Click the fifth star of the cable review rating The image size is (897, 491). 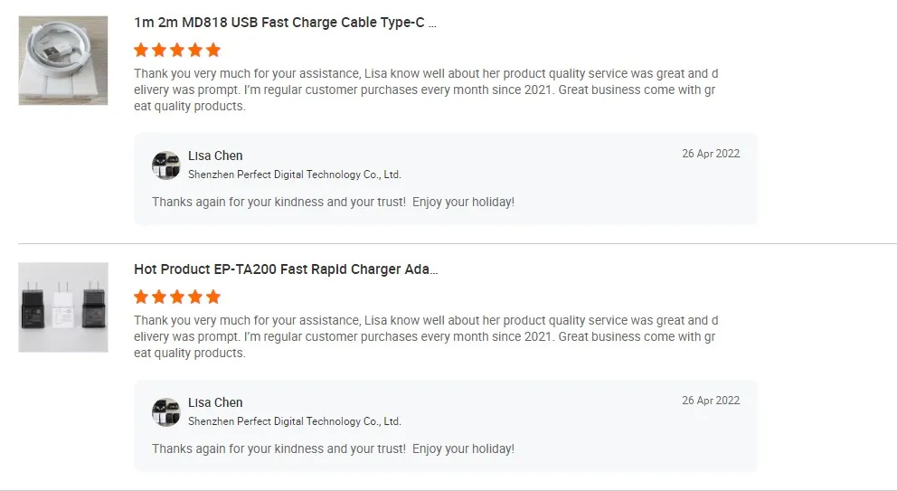tap(213, 50)
